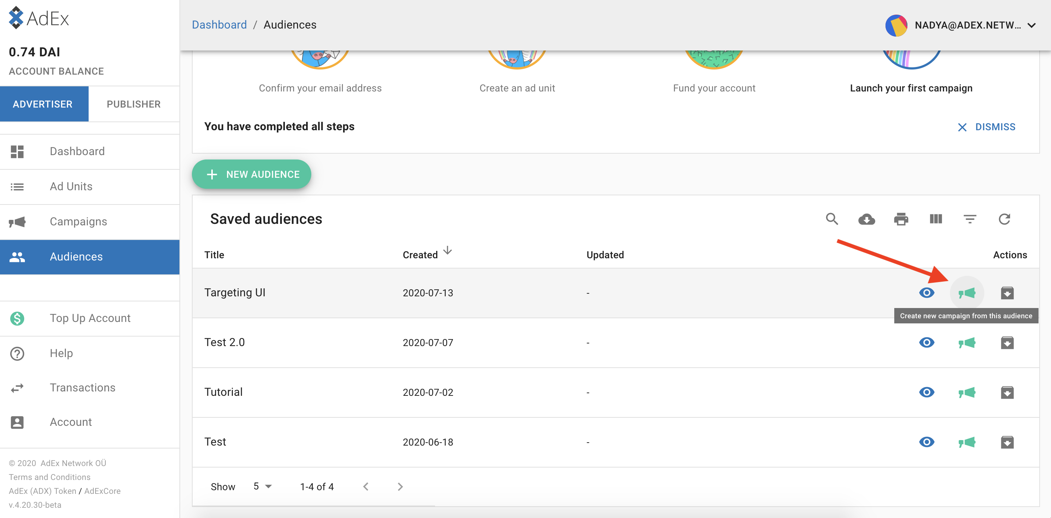This screenshot has width=1051, height=518.
Task: Open the search icon in Saved audiences
Action: click(x=832, y=219)
